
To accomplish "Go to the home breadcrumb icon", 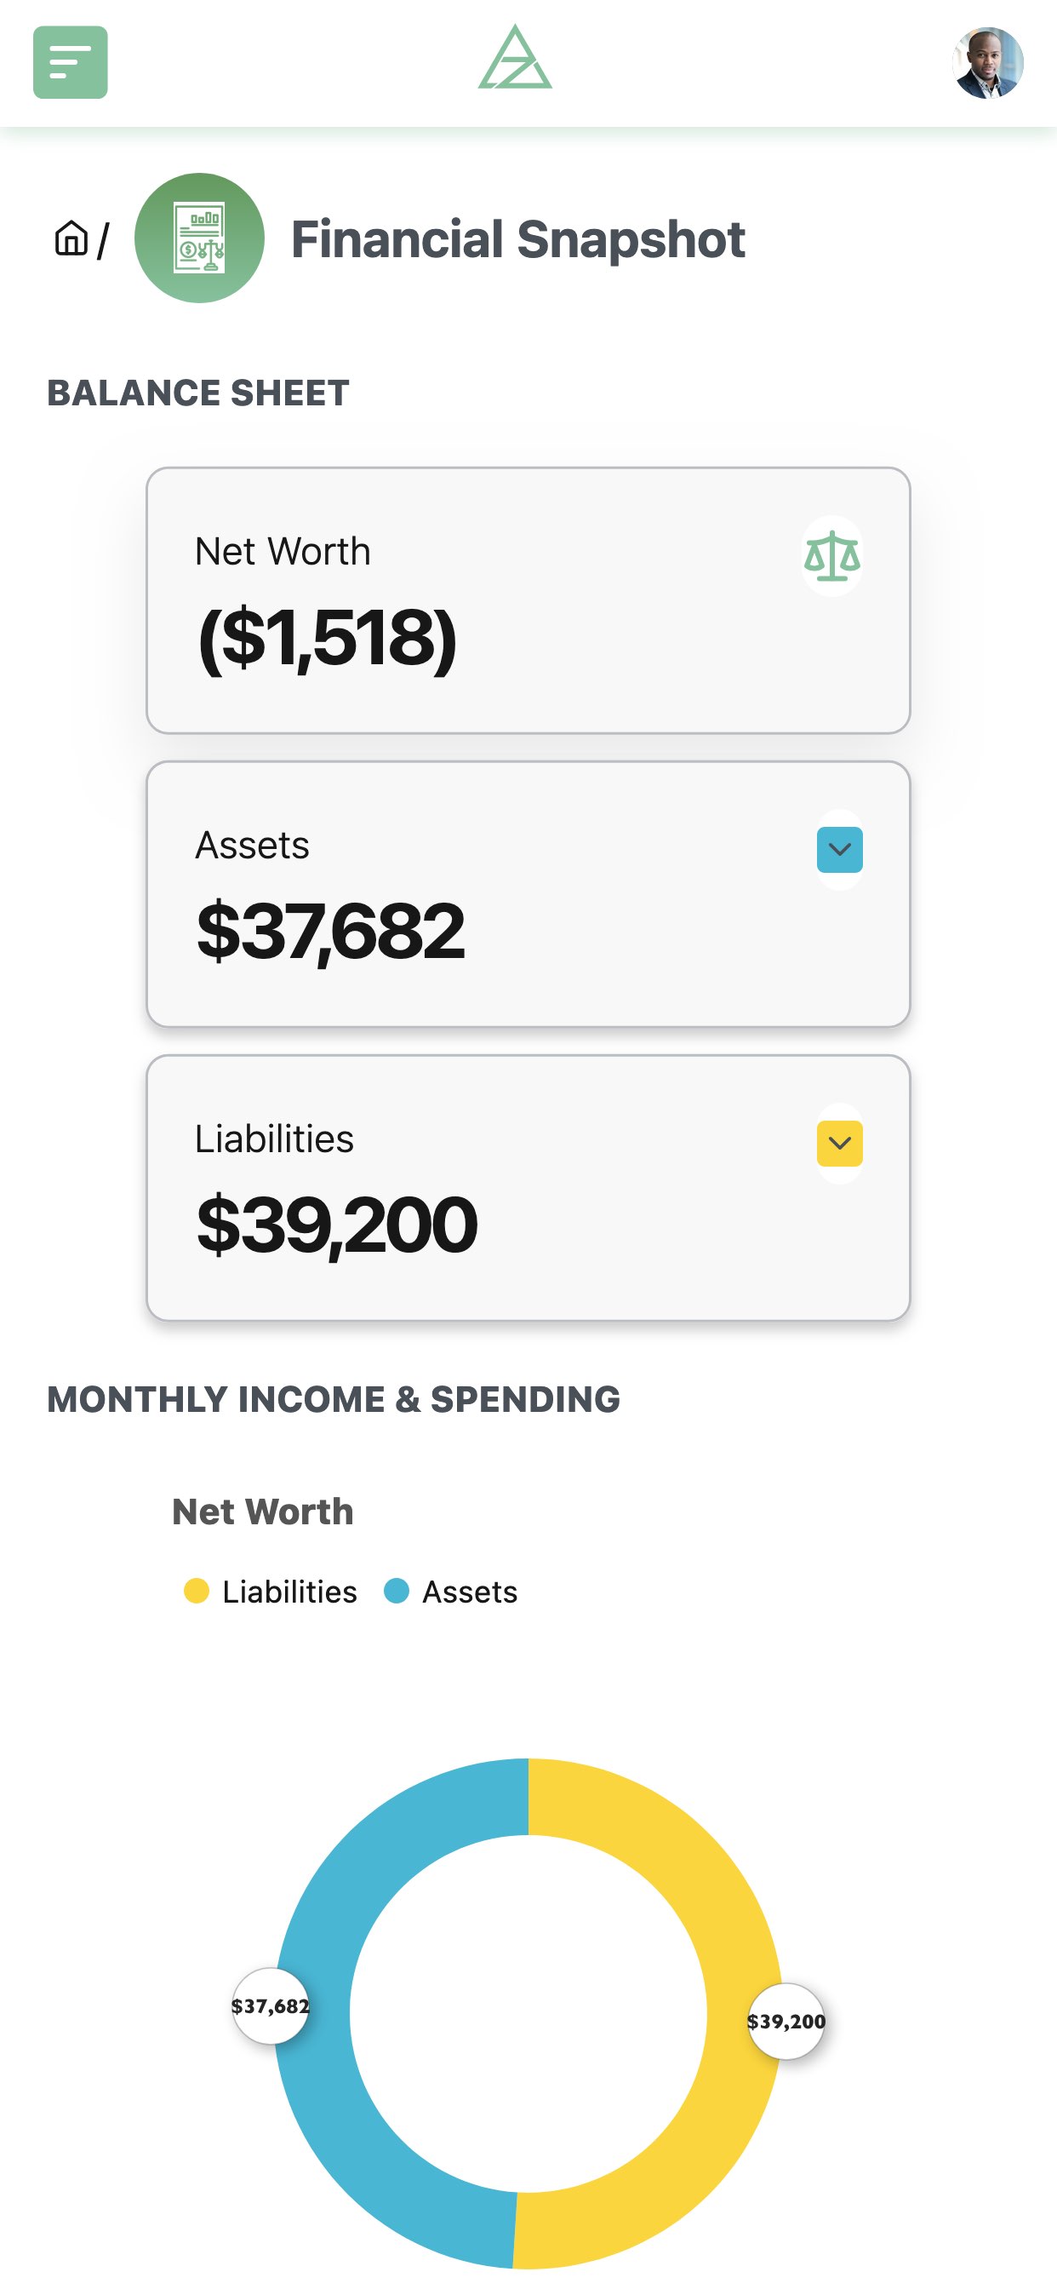I will [x=71, y=238].
